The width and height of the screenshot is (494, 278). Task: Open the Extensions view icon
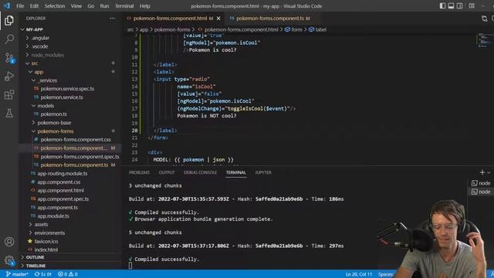coord(9,94)
